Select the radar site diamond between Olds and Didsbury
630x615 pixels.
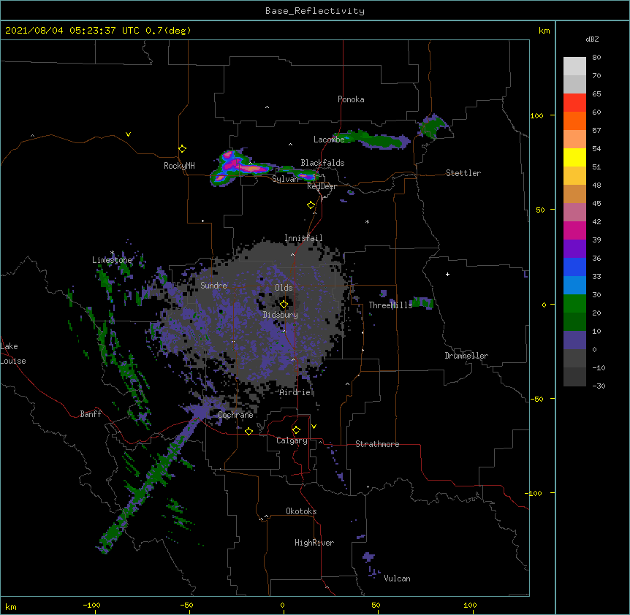[284, 305]
